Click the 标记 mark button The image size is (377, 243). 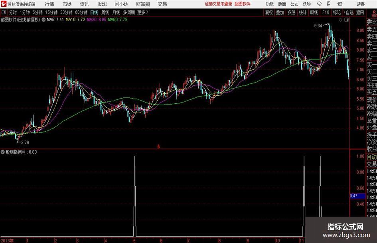337,12
